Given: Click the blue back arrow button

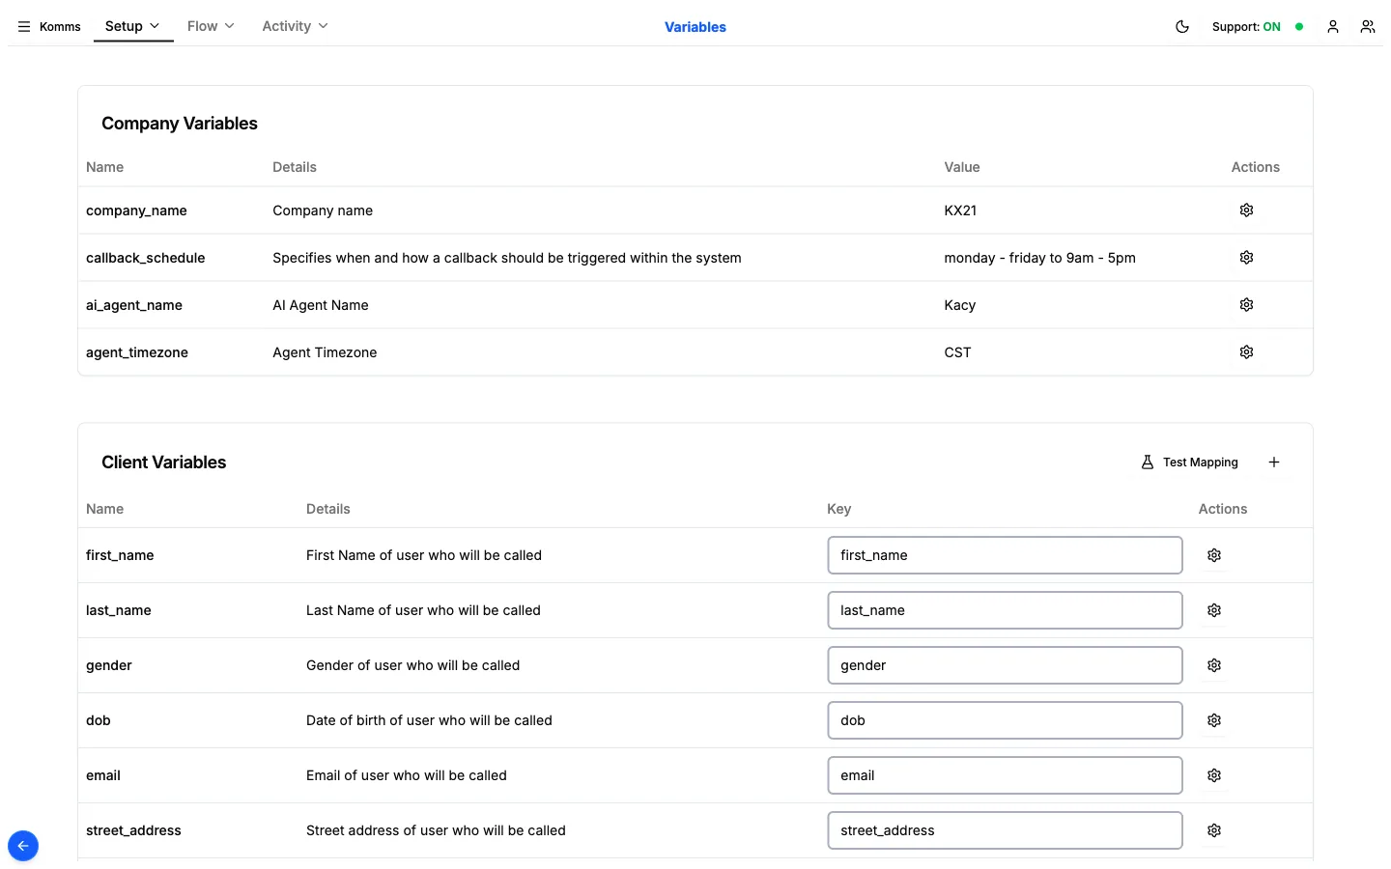Looking at the screenshot, I should 23,846.
